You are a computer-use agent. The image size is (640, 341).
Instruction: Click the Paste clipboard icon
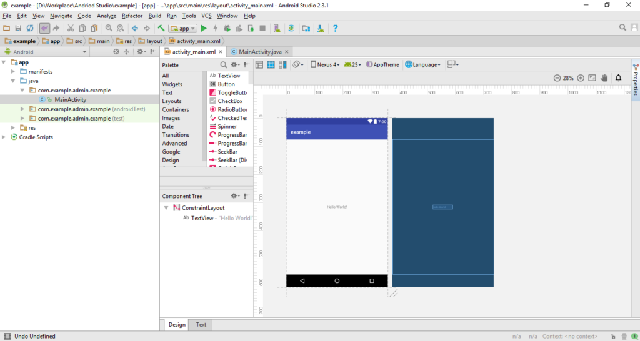coord(94,28)
